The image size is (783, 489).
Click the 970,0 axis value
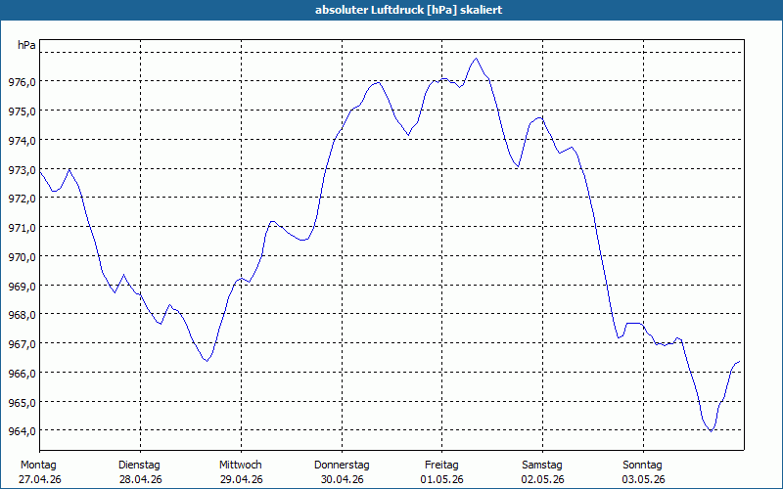[x=23, y=257]
